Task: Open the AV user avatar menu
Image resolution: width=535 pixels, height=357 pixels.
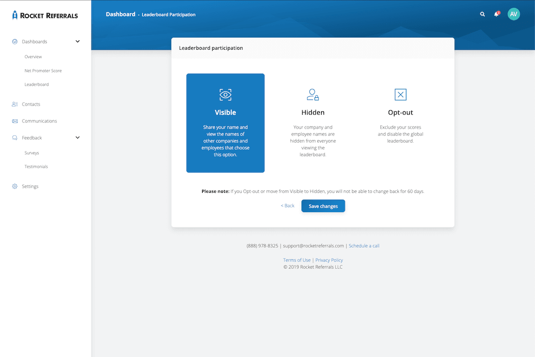Action: 514,14
